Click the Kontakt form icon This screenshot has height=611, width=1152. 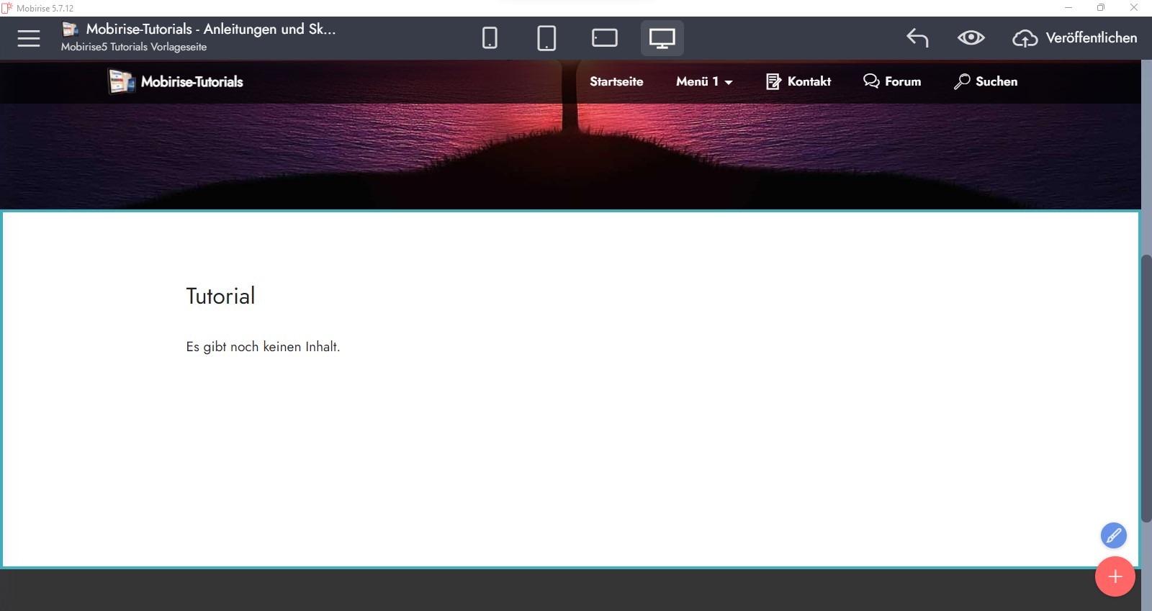coord(773,81)
